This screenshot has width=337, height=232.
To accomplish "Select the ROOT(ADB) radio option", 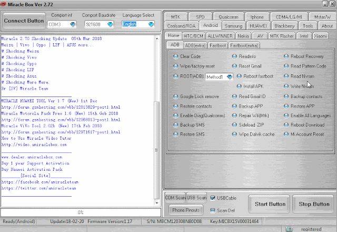I will click(175, 76).
